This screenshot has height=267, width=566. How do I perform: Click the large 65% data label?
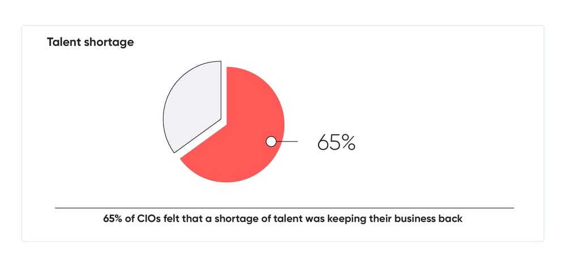pyautogui.click(x=336, y=143)
